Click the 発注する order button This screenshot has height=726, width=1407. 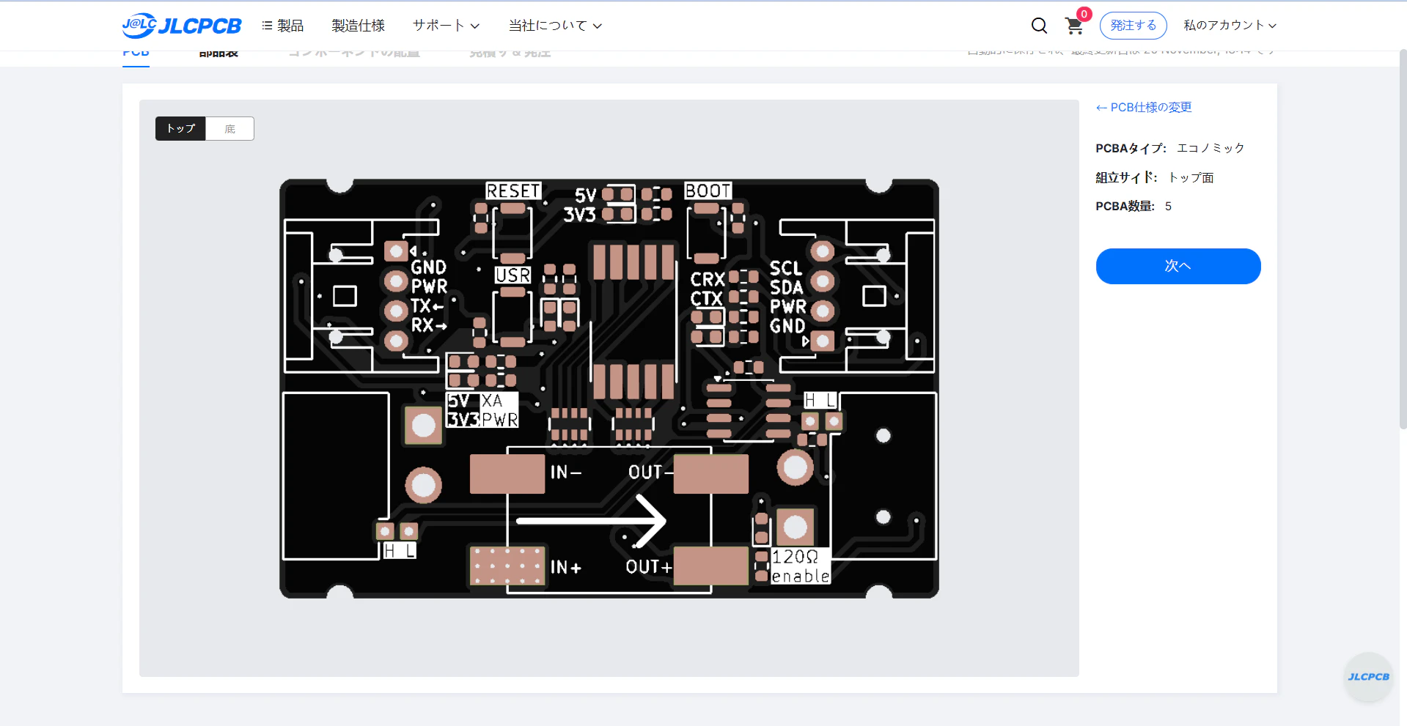1133,26
